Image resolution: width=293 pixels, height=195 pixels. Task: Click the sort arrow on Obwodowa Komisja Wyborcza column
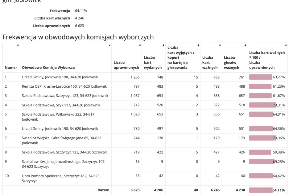point(110,45)
